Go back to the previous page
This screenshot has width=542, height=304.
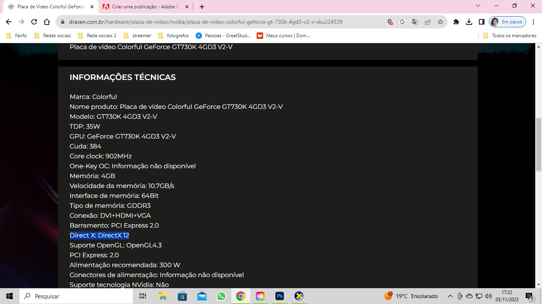coord(9,22)
